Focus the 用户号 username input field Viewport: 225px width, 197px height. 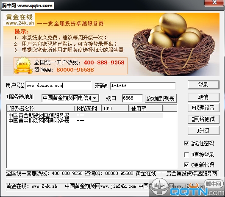58,86
